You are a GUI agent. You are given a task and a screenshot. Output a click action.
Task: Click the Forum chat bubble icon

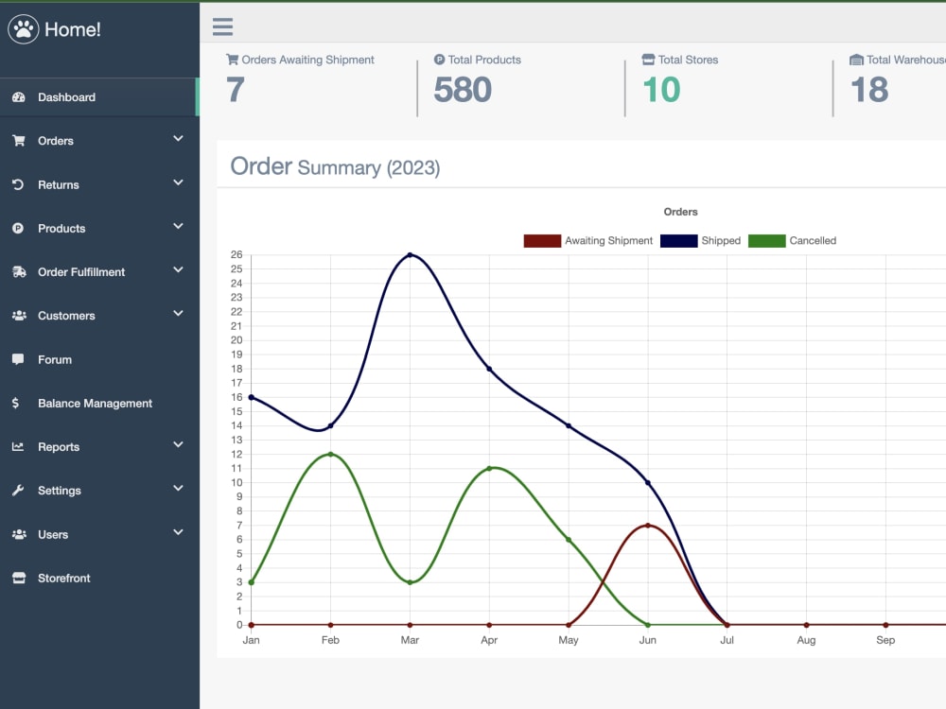tap(18, 359)
